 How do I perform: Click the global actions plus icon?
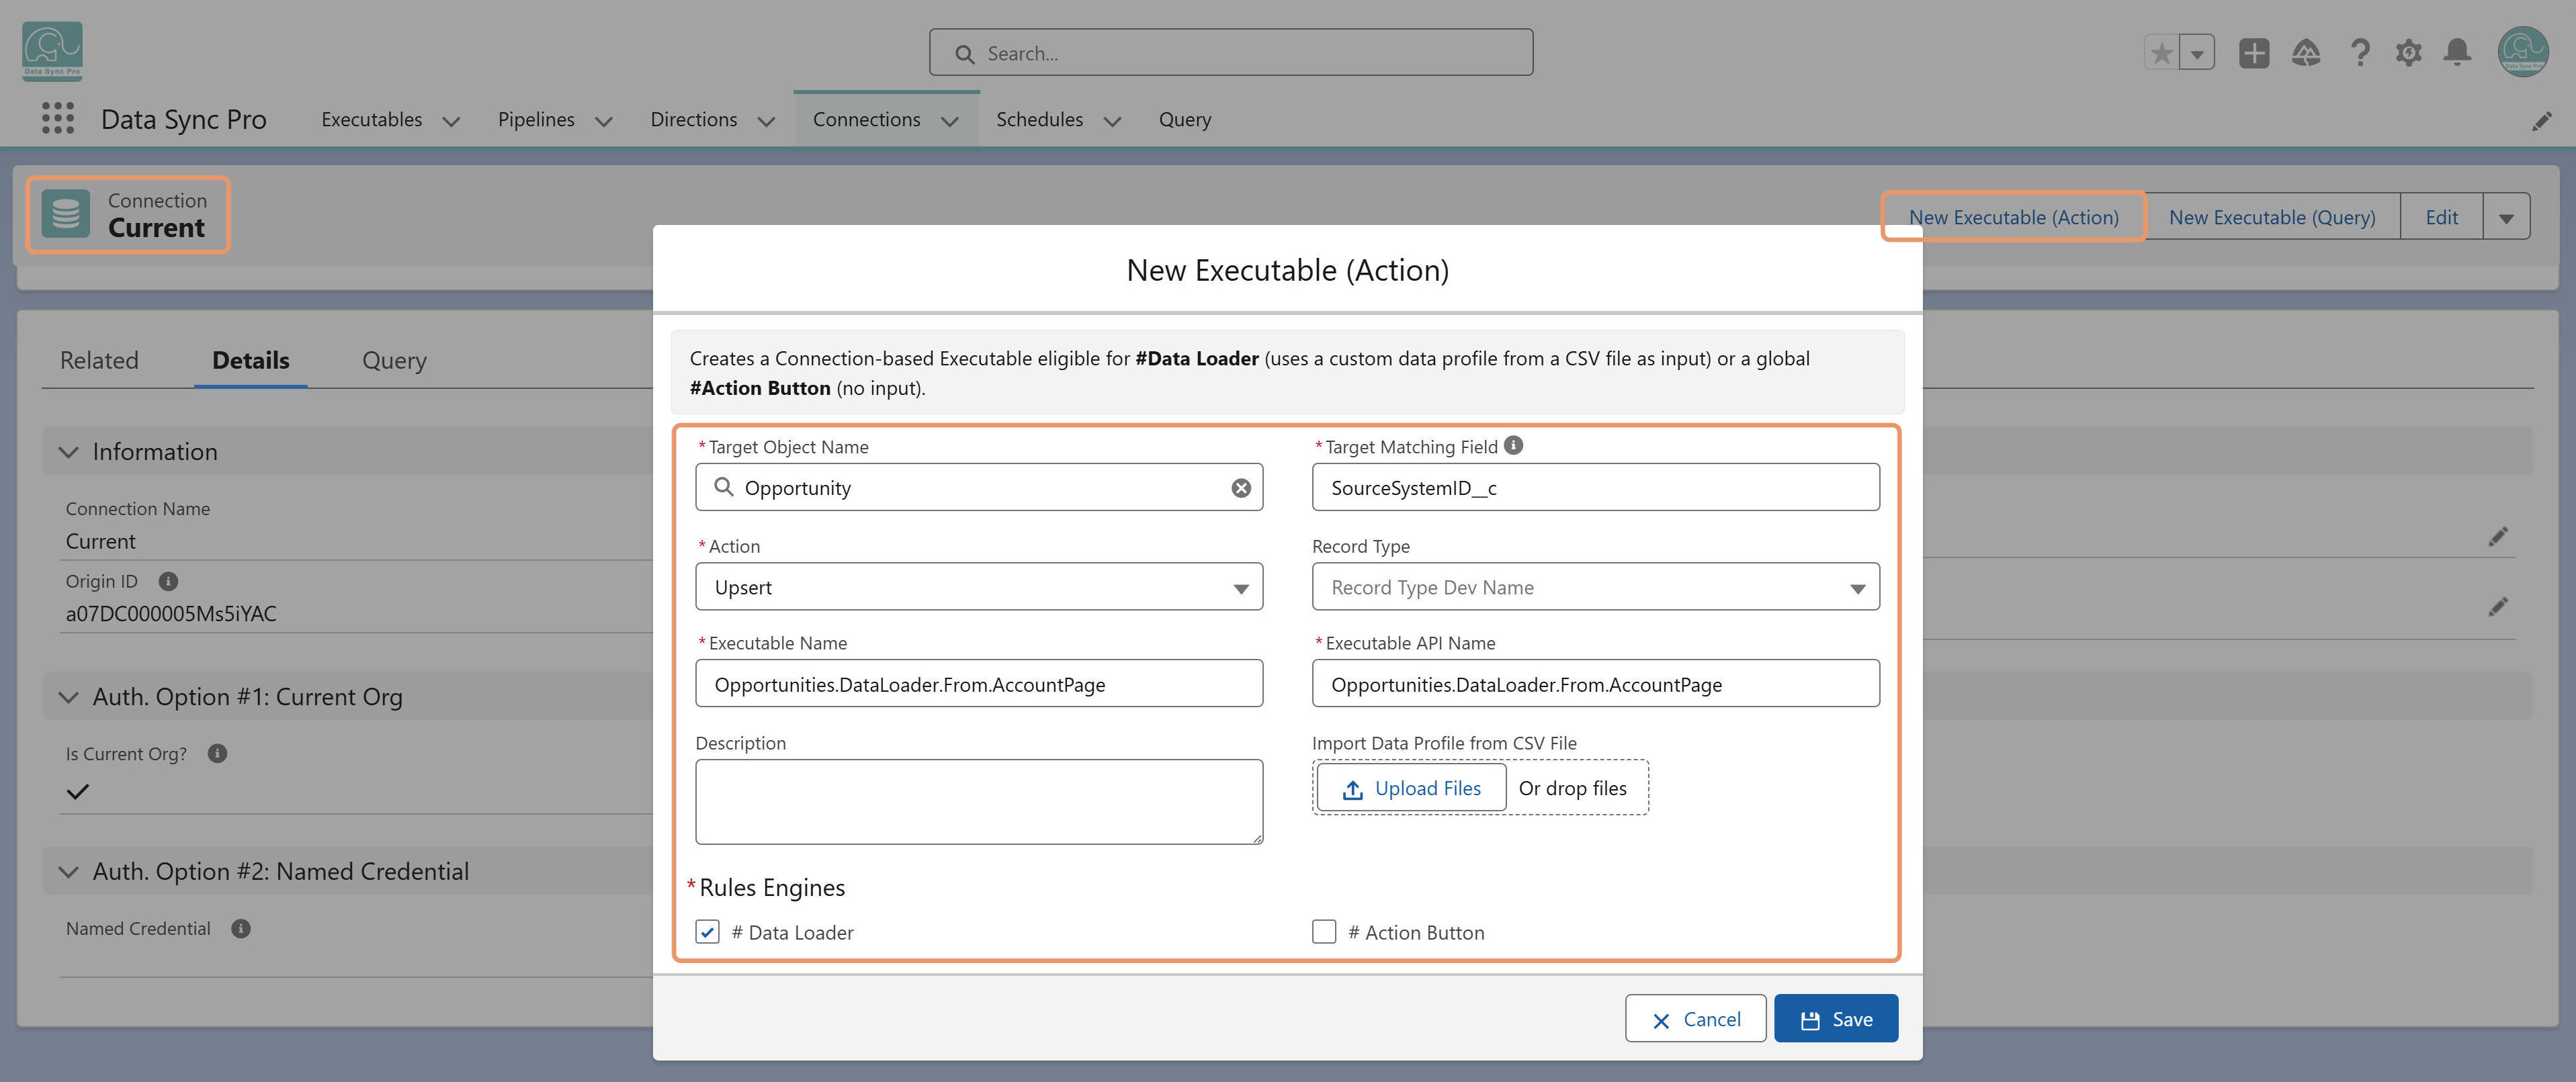[2254, 52]
